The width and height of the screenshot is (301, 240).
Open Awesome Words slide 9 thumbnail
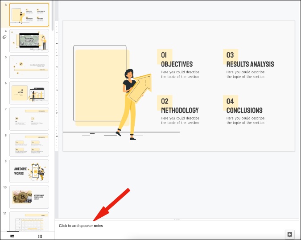pyautogui.click(x=29, y=171)
